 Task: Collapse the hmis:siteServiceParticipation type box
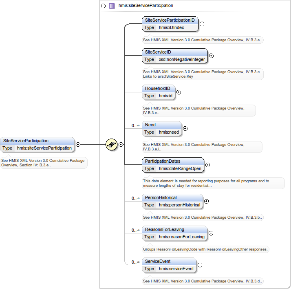pos(103,6)
